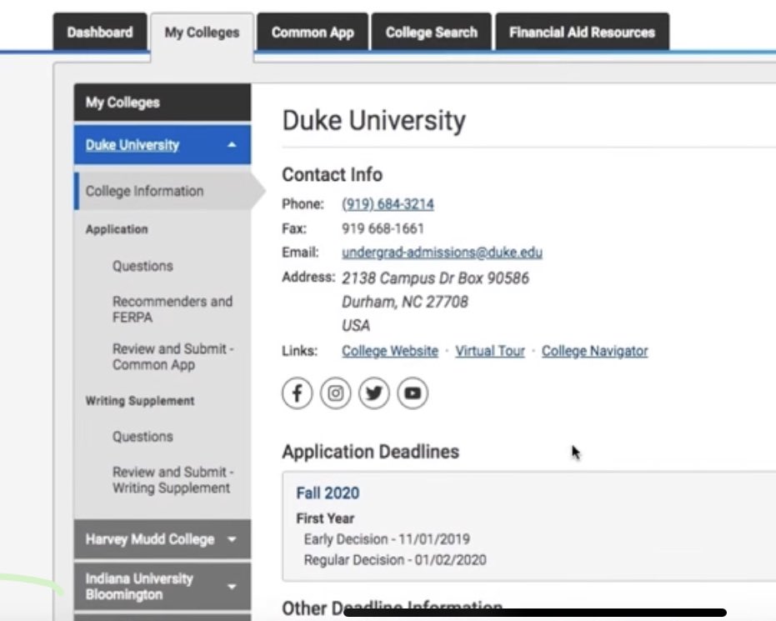This screenshot has width=776, height=621.
Task: Open Questions under Application
Action: click(x=143, y=266)
